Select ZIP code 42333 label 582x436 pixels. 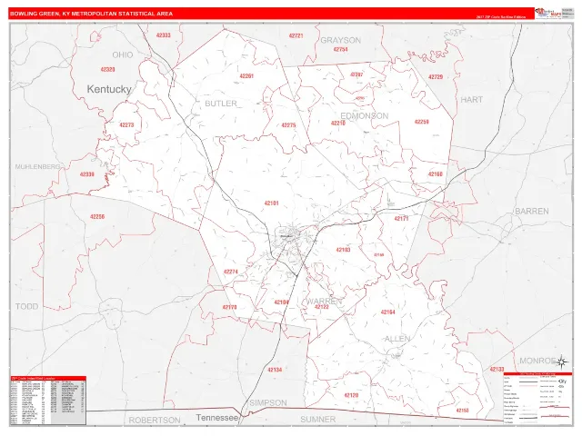164,35
